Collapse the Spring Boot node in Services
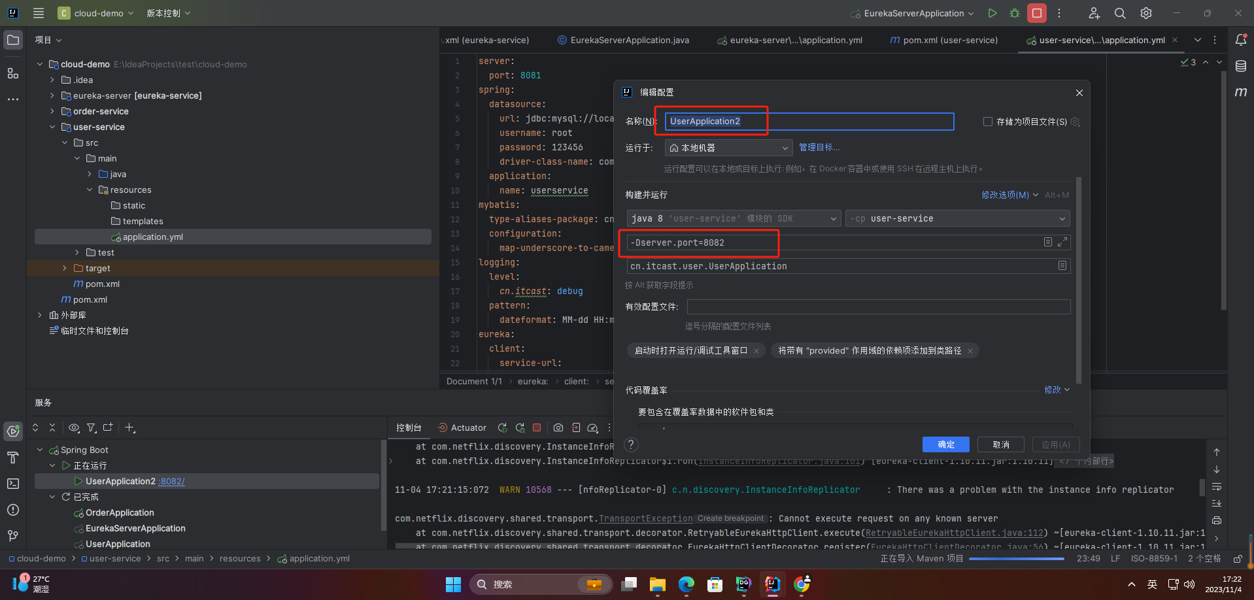Screen dimensions: 1254x600 [x=39, y=450]
